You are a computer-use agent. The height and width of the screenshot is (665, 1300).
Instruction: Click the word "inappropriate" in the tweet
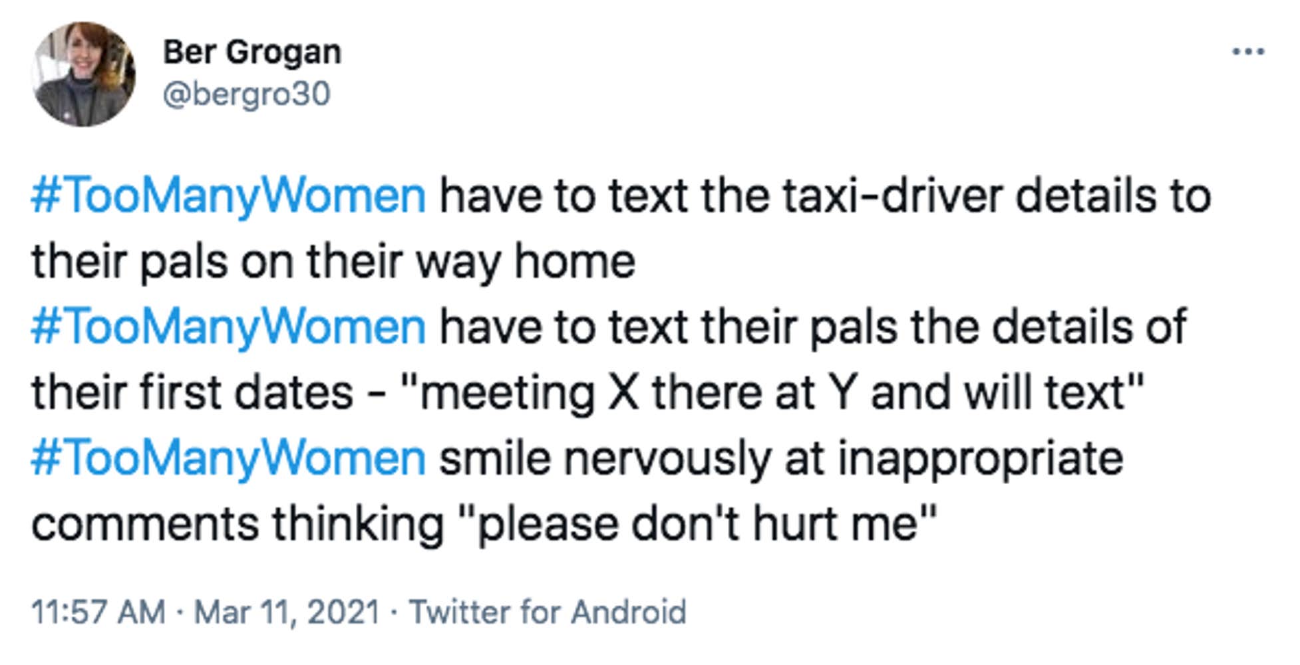[980, 458]
